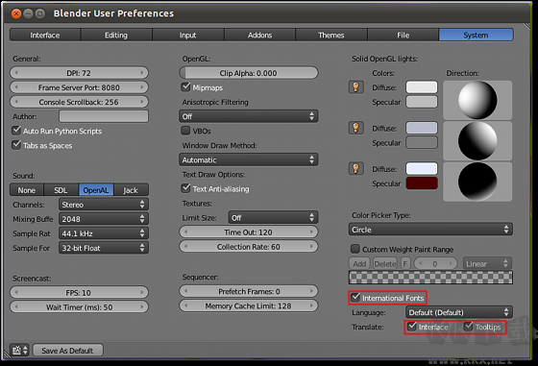This screenshot has width=538, height=366.
Task: Click the DPI decrease arrow
Action: tap(16, 73)
